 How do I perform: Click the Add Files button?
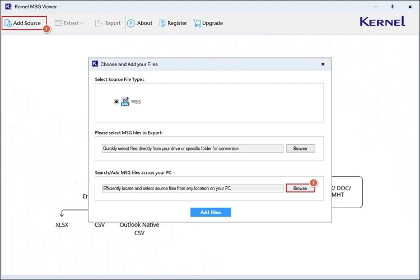[x=211, y=212]
